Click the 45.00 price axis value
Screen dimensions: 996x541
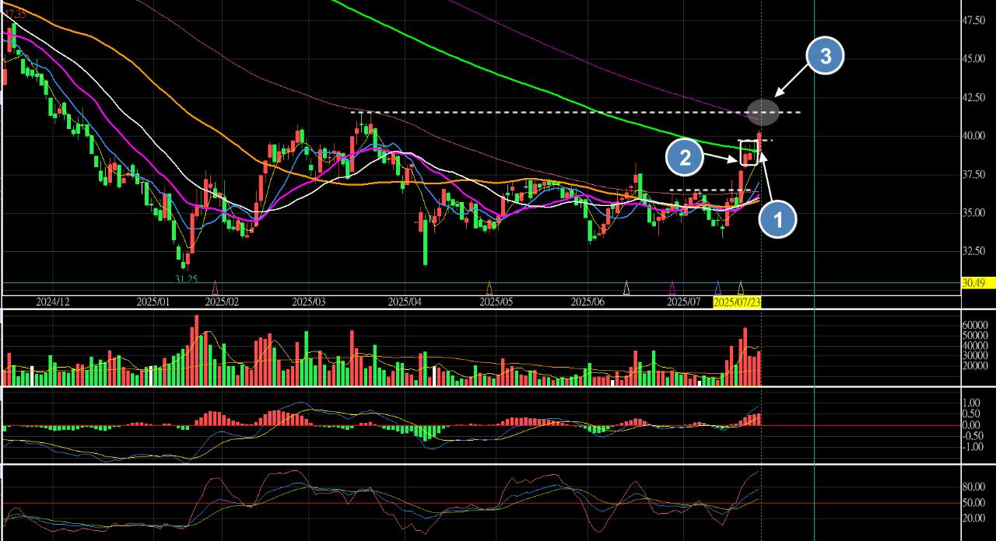tap(975, 58)
